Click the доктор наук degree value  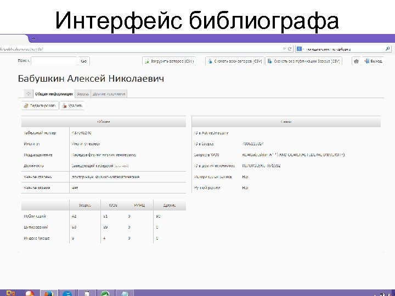point(105,177)
